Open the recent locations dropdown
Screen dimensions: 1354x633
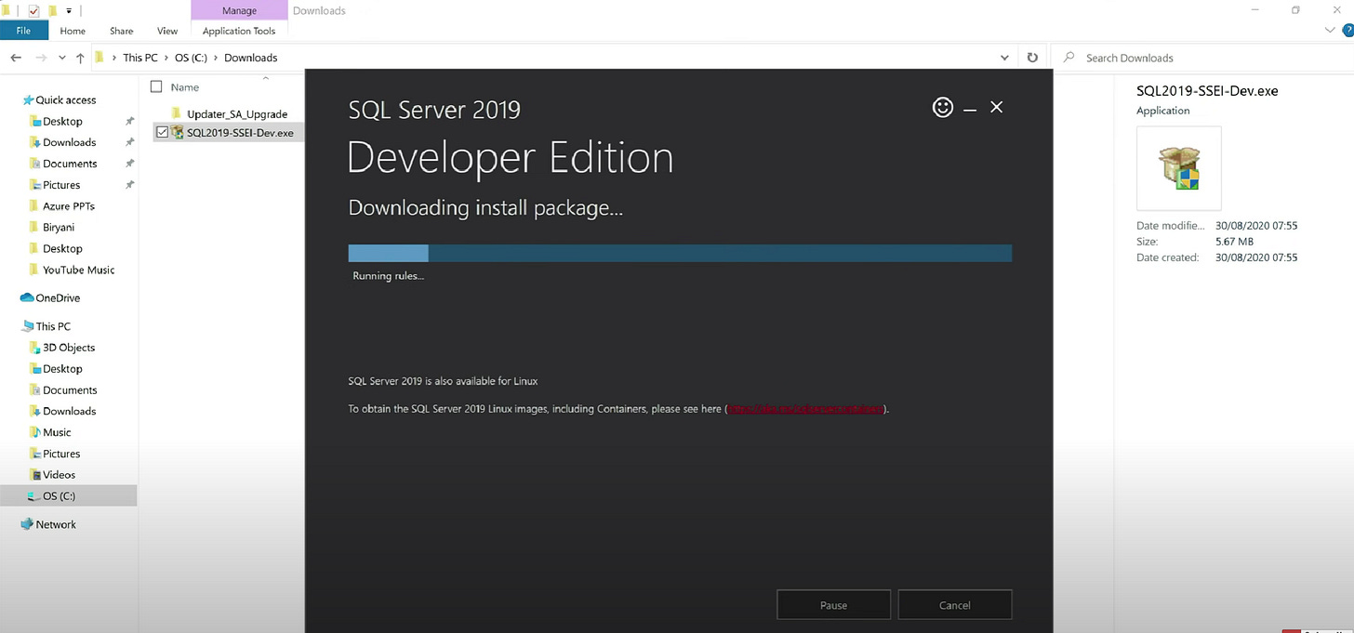61,58
